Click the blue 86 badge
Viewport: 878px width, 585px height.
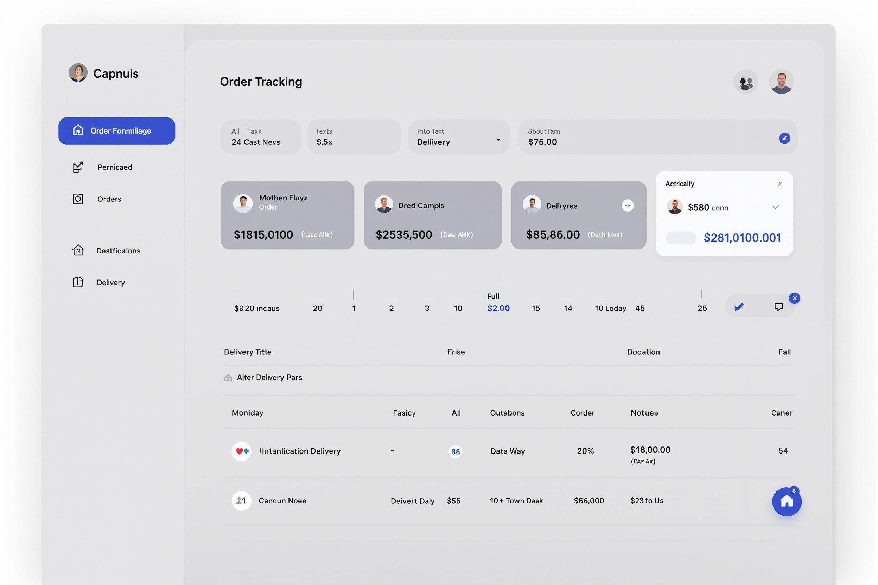tap(455, 452)
